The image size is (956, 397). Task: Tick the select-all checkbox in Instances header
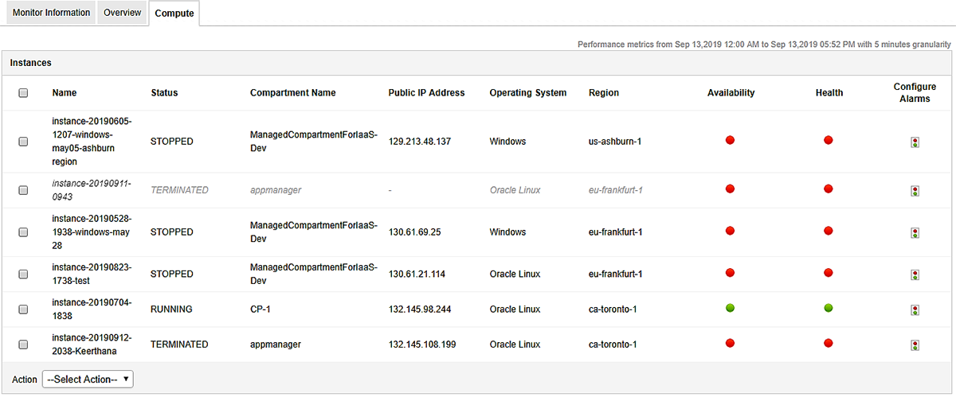pos(23,93)
